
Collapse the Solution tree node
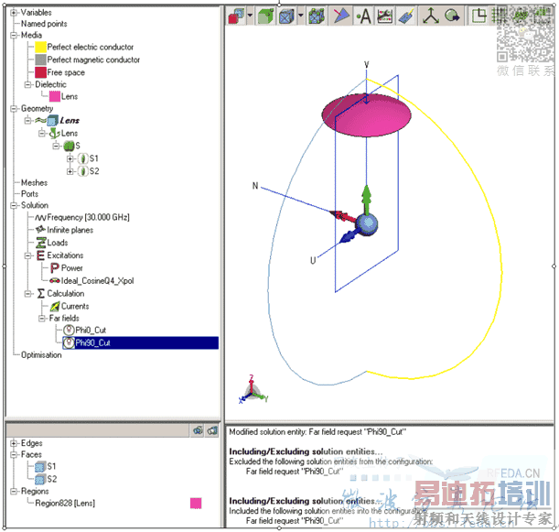tap(14, 205)
